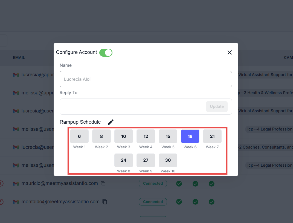Select the Week 8 value 24 tile

click(x=123, y=160)
